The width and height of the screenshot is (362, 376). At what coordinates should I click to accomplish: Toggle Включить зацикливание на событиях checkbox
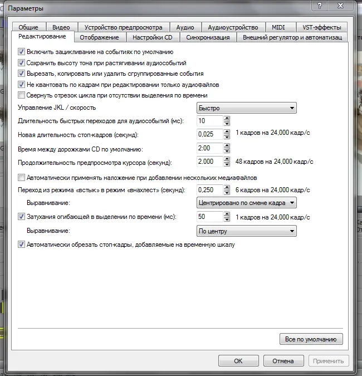21,52
